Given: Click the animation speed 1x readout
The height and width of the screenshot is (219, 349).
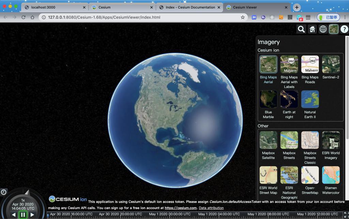Looking at the screenshot, I should (23, 200).
